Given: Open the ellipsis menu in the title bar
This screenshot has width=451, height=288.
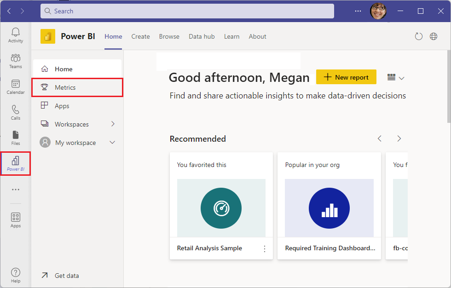Looking at the screenshot, I should click(358, 11).
